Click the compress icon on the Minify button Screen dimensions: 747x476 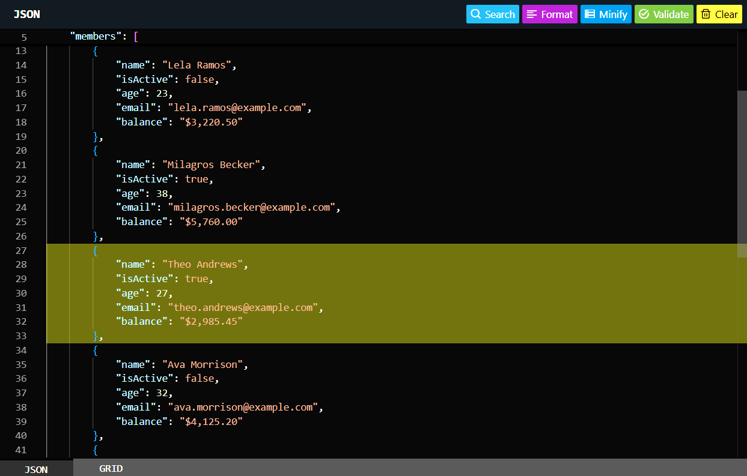591,14
